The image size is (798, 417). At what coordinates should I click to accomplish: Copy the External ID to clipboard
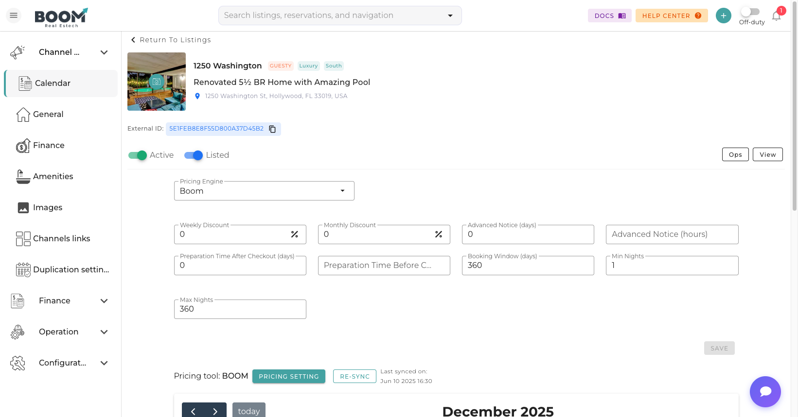[272, 129]
